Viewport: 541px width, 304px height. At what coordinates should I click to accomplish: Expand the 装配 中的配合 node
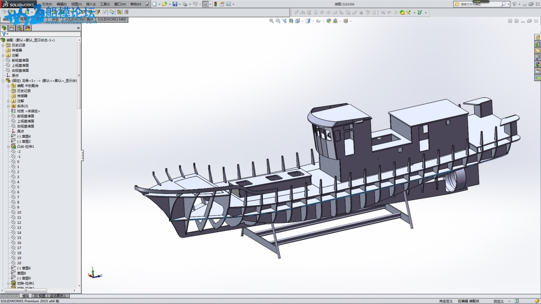click(x=8, y=86)
